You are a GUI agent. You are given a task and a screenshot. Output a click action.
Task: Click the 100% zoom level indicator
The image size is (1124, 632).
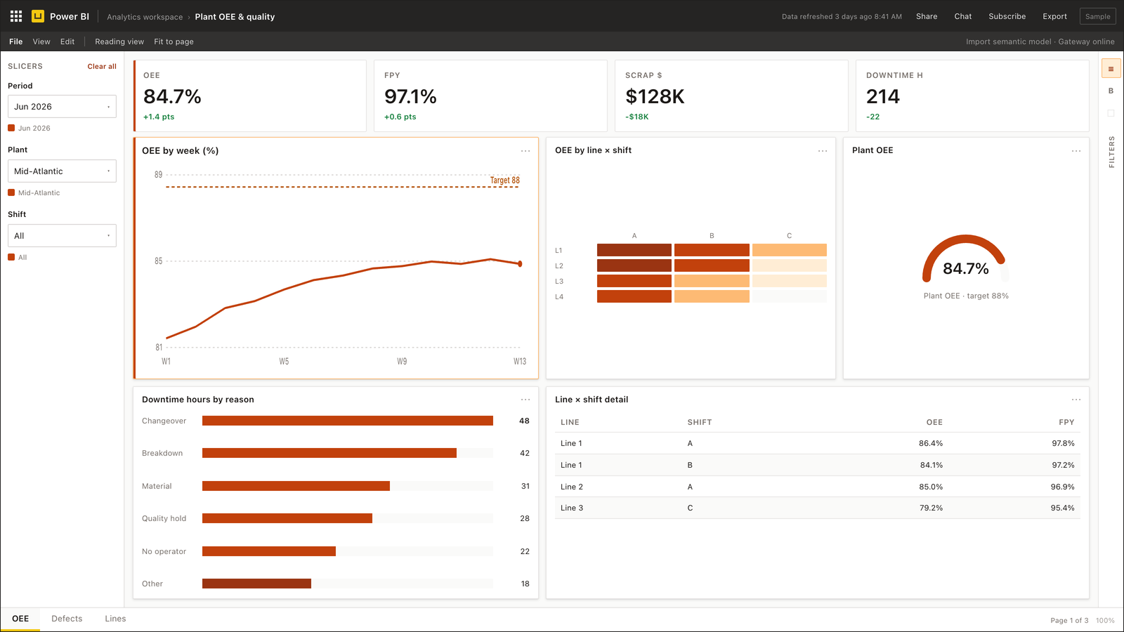point(1105,620)
